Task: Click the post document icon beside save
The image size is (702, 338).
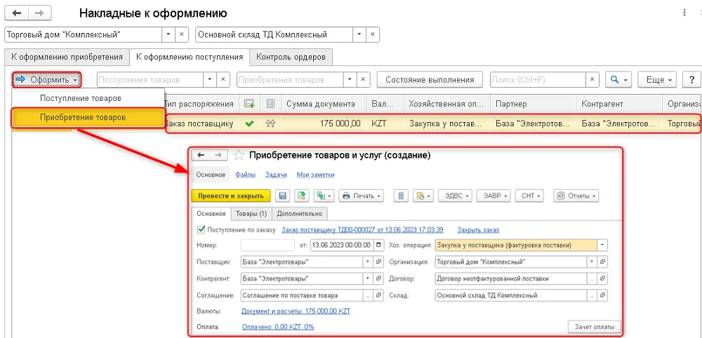Action: 303,196
